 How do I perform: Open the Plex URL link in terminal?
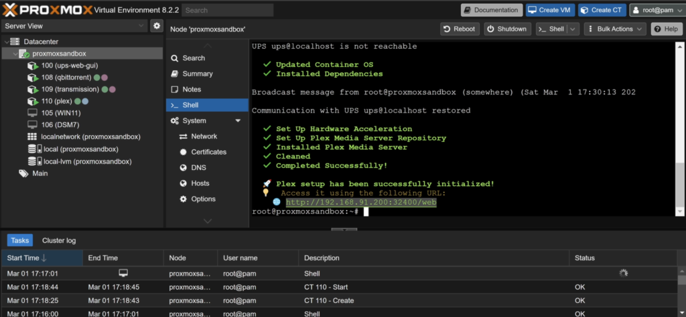click(361, 203)
